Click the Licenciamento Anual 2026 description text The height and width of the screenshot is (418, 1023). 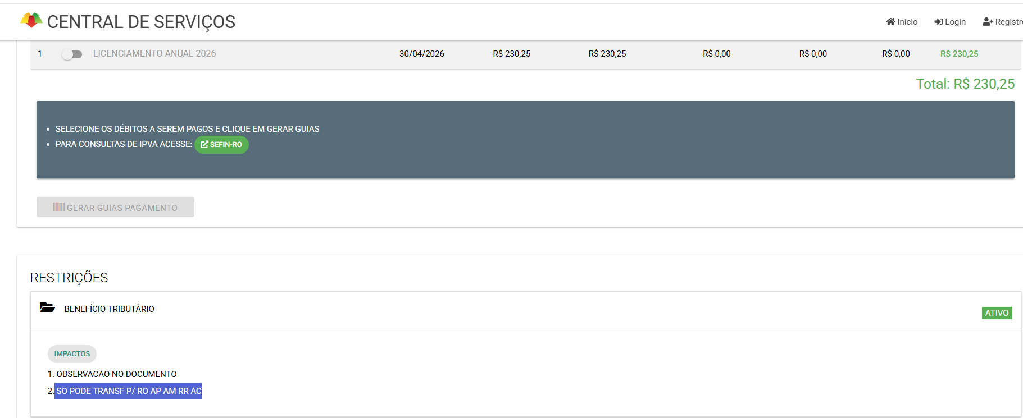point(154,54)
